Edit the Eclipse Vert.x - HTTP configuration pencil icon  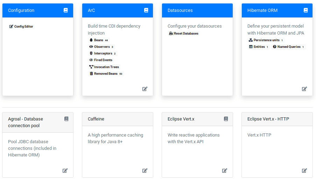coord(304,170)
